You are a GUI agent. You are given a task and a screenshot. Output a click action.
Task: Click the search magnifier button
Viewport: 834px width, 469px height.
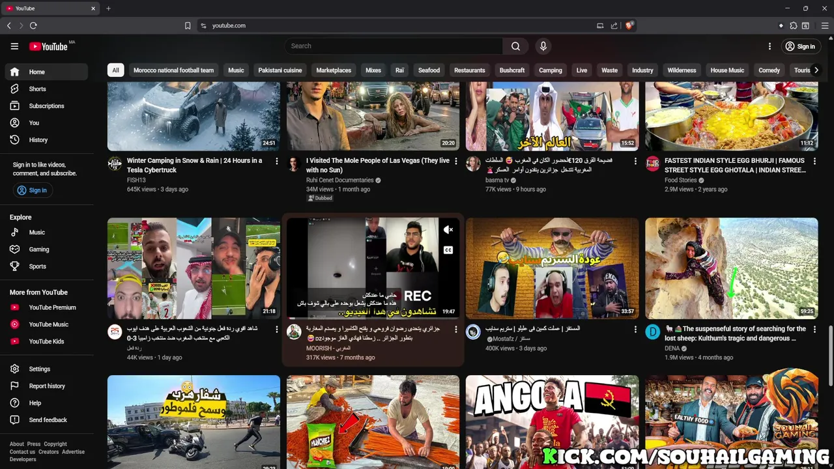click(x=515, y=46)
